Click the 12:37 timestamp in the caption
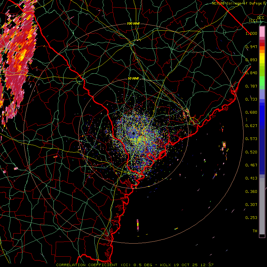This screenshot has height=267, width=267. (x=206, y=265)
